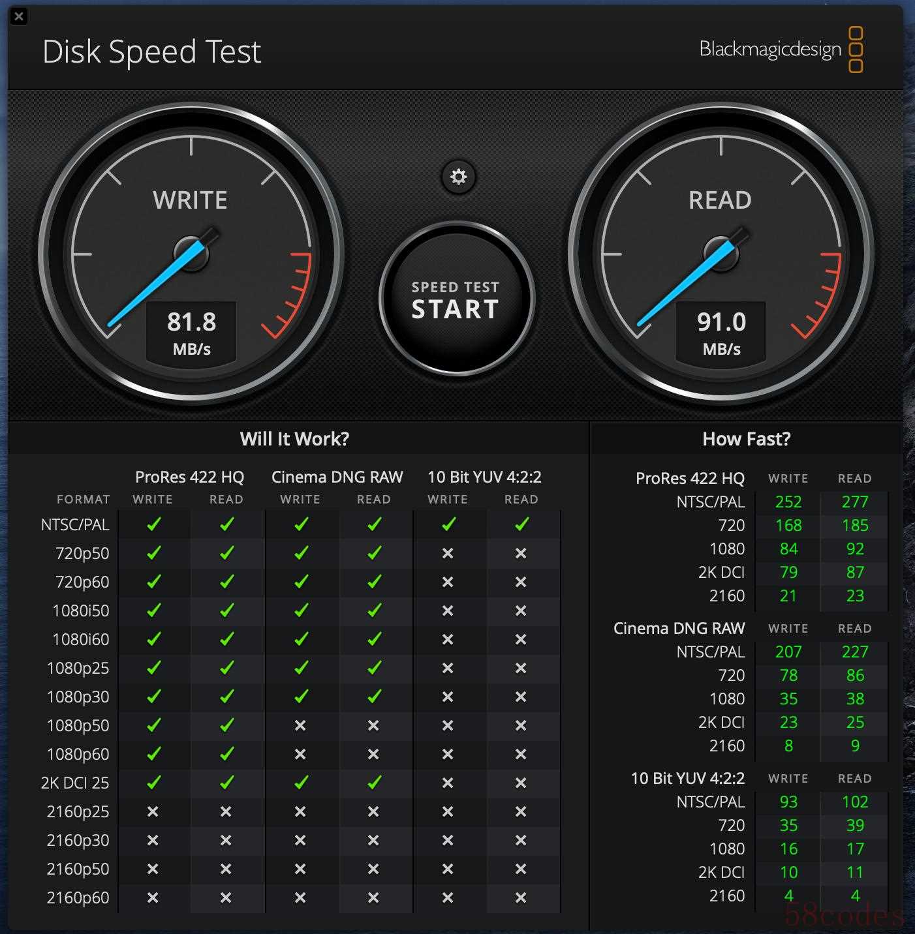Screen dimensions: 915x934
Task: Click NTSC/PAL ProRes 422 HQ write checkmark
Action: (153, 524)
